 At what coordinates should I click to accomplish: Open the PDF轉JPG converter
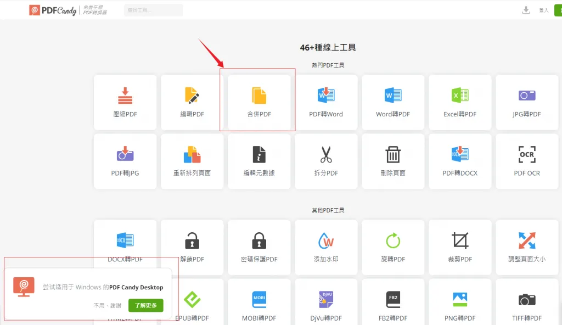point(125,161)
